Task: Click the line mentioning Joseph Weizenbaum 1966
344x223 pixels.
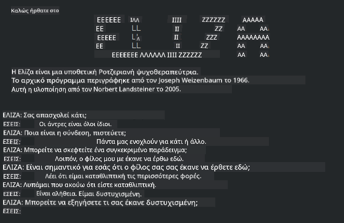Action: tap(130, 80)
